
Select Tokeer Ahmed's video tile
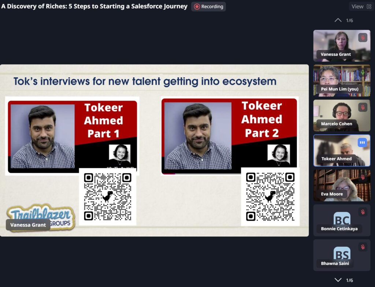342,150
